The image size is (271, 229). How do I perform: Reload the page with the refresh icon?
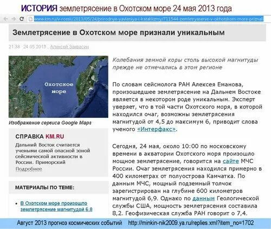(x=22, y=19)
